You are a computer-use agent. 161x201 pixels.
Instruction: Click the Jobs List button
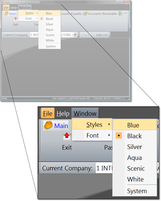(102, 35)
